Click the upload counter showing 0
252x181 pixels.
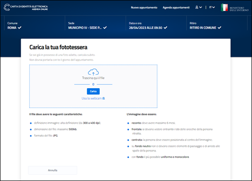(x=93, y=84)
